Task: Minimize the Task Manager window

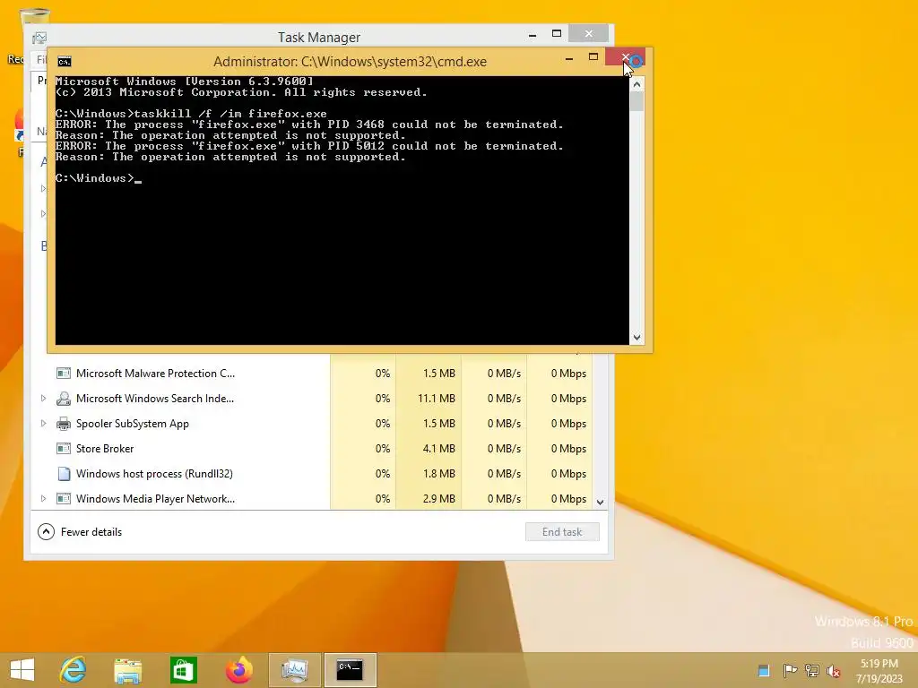Action: point(533,36)
